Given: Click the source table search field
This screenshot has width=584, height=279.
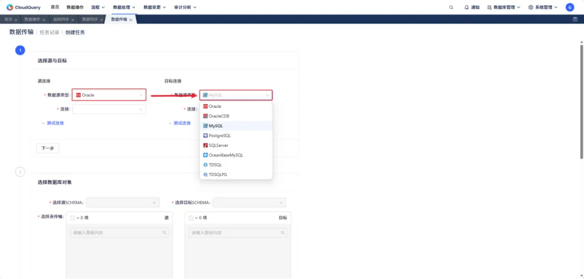Looking at the screenshot, I should 119,233.
